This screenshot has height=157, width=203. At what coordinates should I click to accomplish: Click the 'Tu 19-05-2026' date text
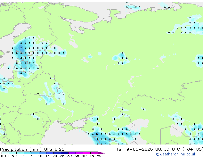pos(134,149)
